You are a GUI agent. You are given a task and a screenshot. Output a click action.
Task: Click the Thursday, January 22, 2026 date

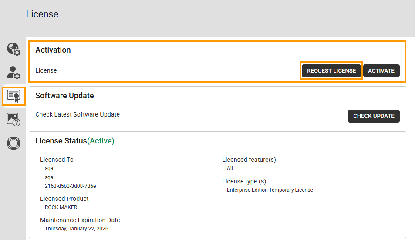click(x=77, y=229)
